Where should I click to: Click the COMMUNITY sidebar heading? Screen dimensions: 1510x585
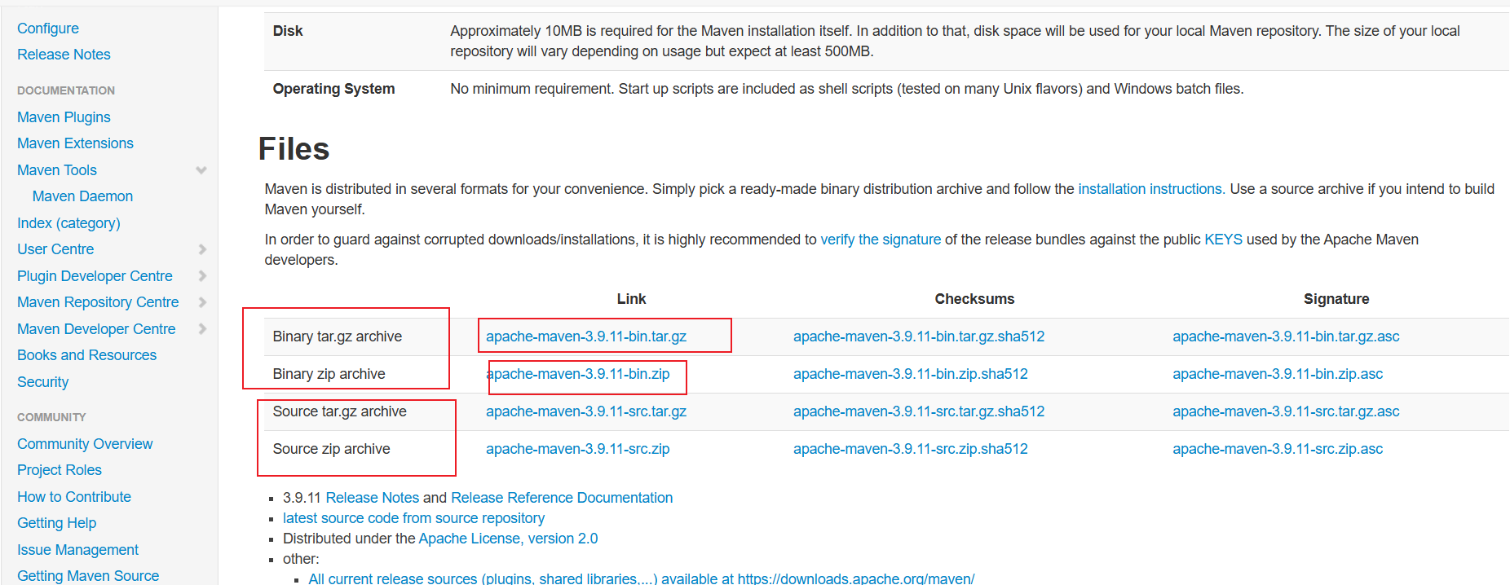click(51, 417)
